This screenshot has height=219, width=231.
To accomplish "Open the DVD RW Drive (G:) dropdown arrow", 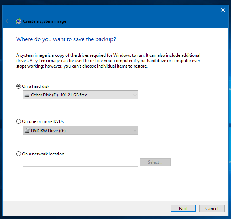I will tap(135, 131).
